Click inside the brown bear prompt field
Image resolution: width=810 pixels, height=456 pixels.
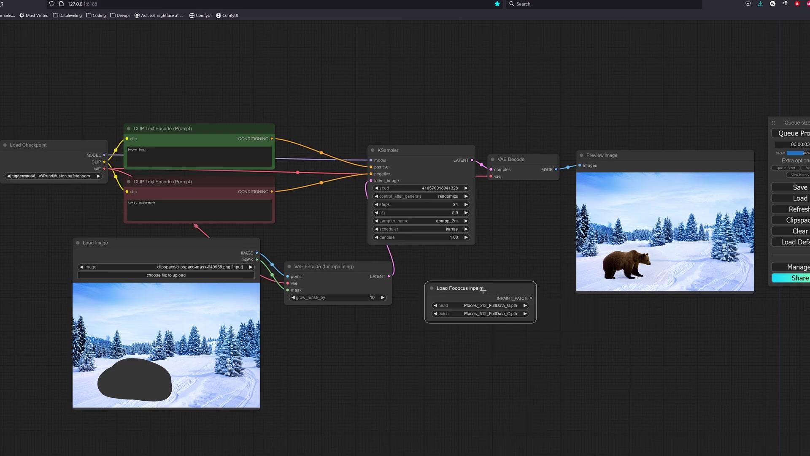pyautogui.click(x=198, y=156)
